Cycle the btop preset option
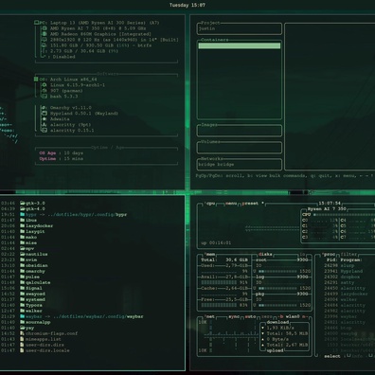Viewport: 375px width, 375px height. pos(253,204)
